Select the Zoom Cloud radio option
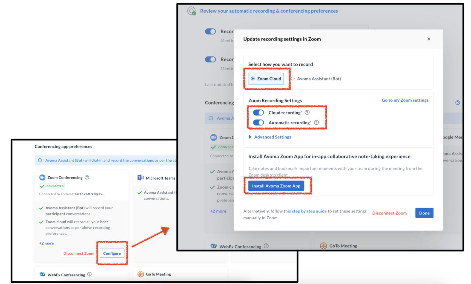This screenshot has height=284, width=471. click(x=253, y=79)
